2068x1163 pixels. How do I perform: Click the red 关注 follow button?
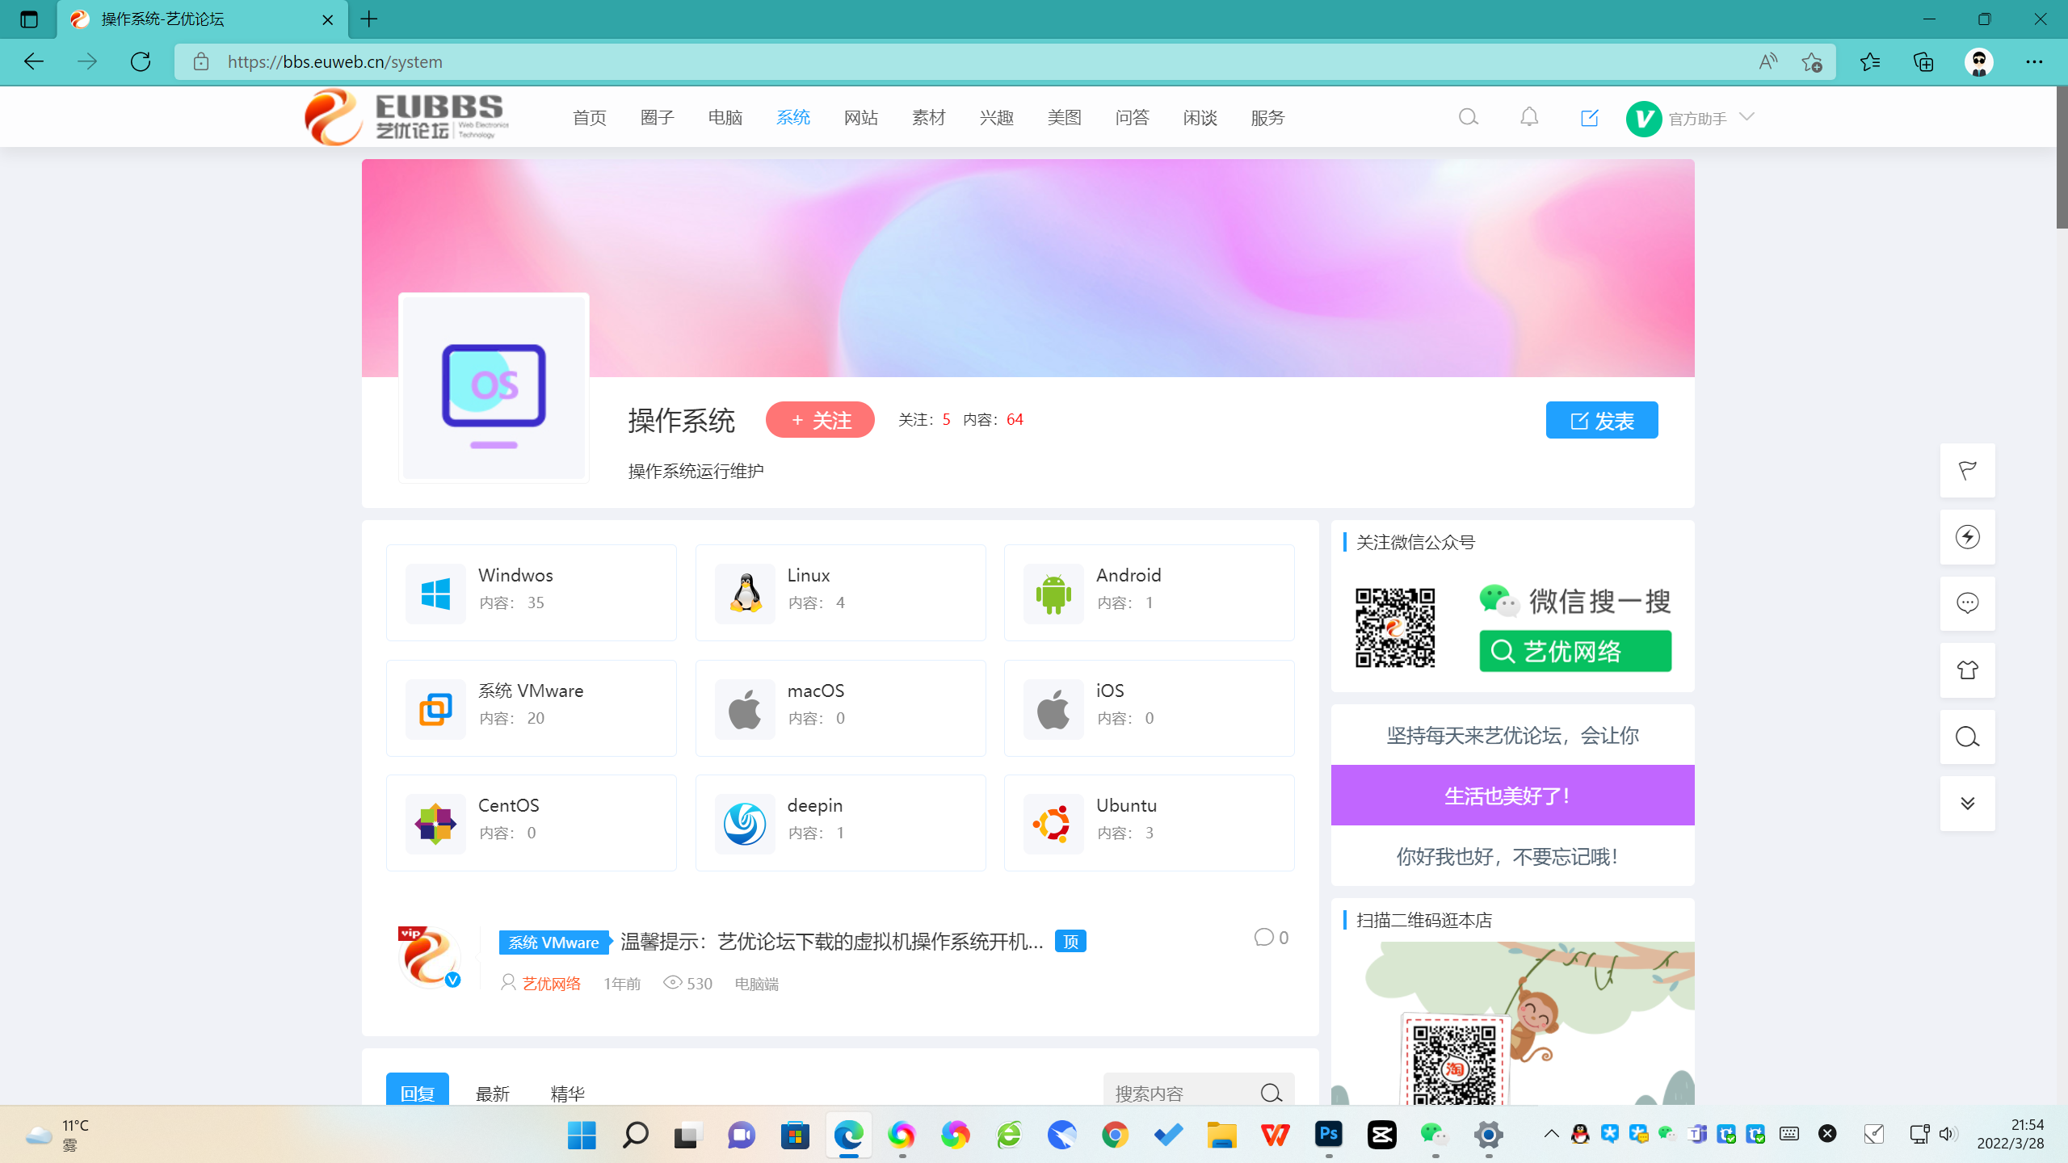820,420
